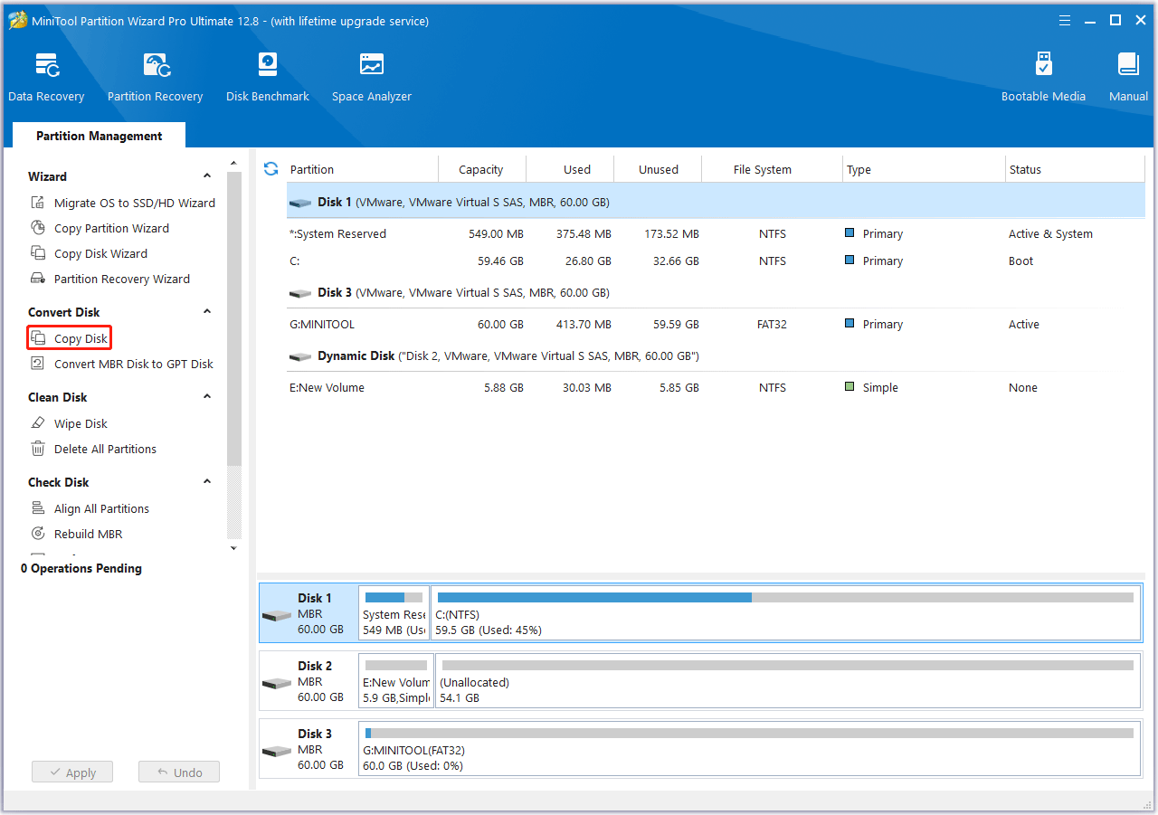Collapse the Clean Disk section

click(x=207, y=397)
